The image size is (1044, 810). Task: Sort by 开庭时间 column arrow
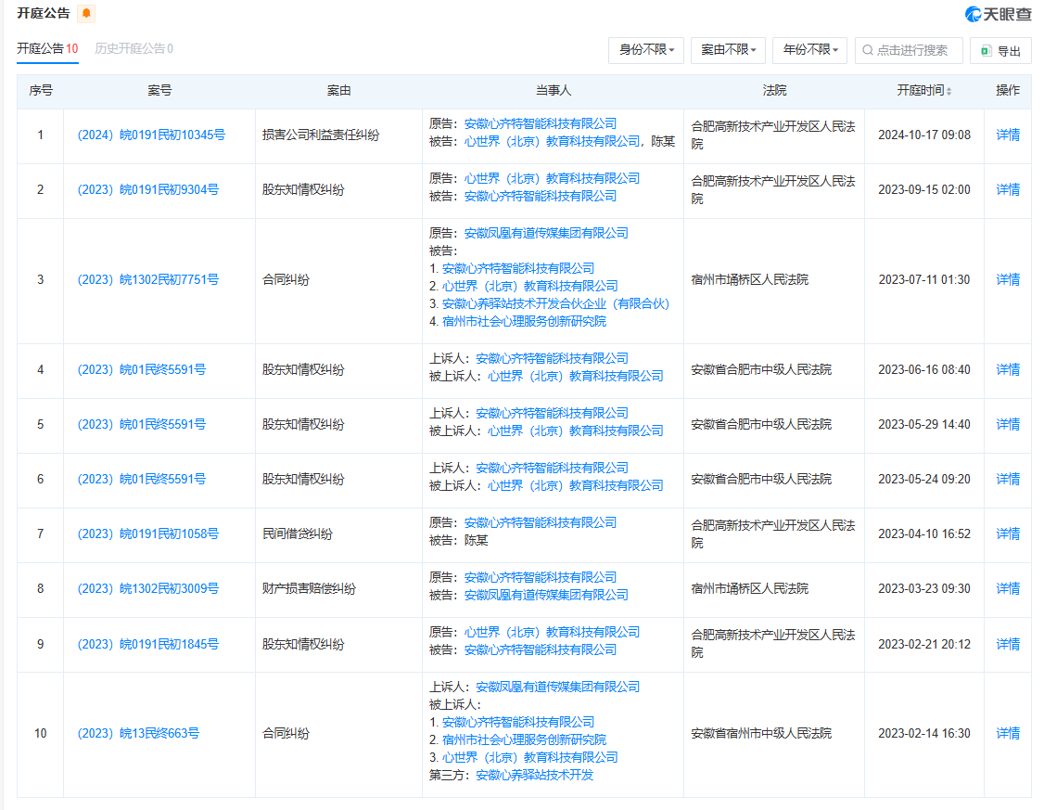coord(949,91)
